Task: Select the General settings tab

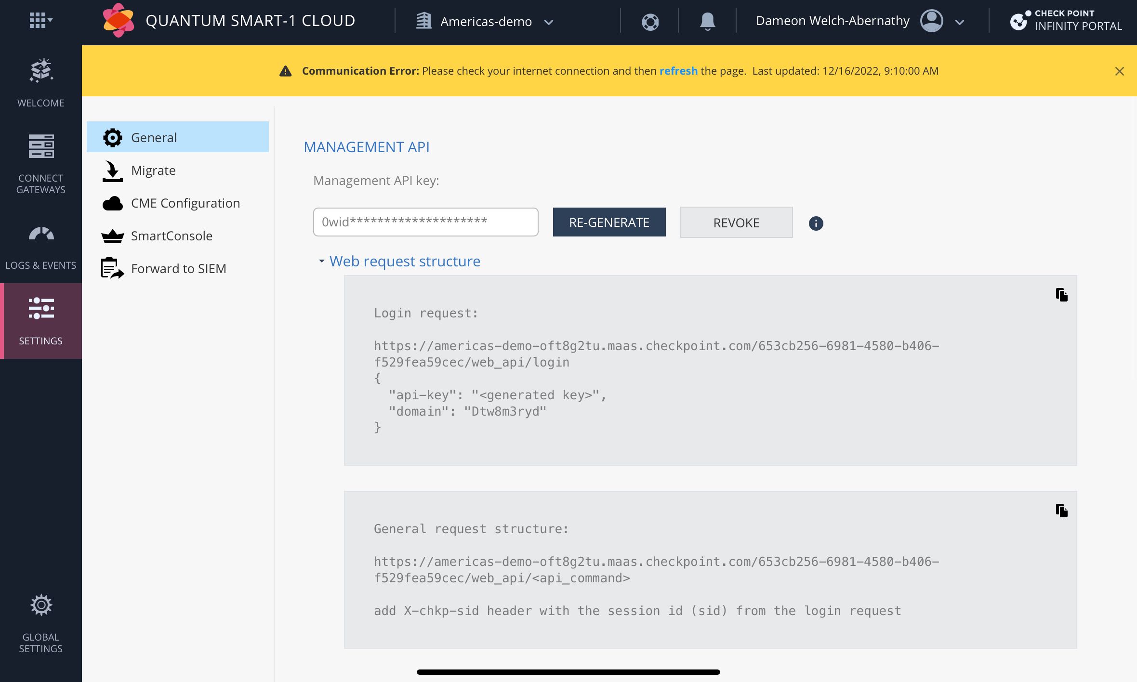Action: pos(178,137)
